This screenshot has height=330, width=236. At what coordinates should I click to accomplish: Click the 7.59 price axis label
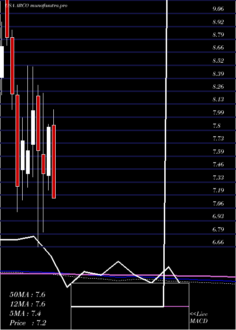(x=218, y=152)
